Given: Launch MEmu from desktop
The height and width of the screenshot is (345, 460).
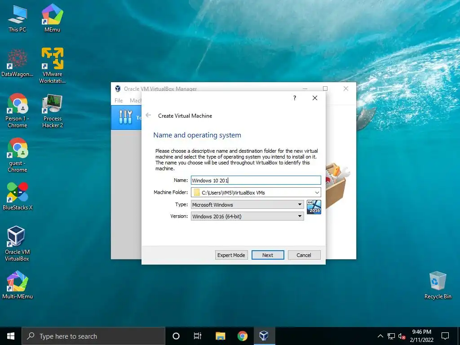Looking at the screenshot, I should click(52, 18).
